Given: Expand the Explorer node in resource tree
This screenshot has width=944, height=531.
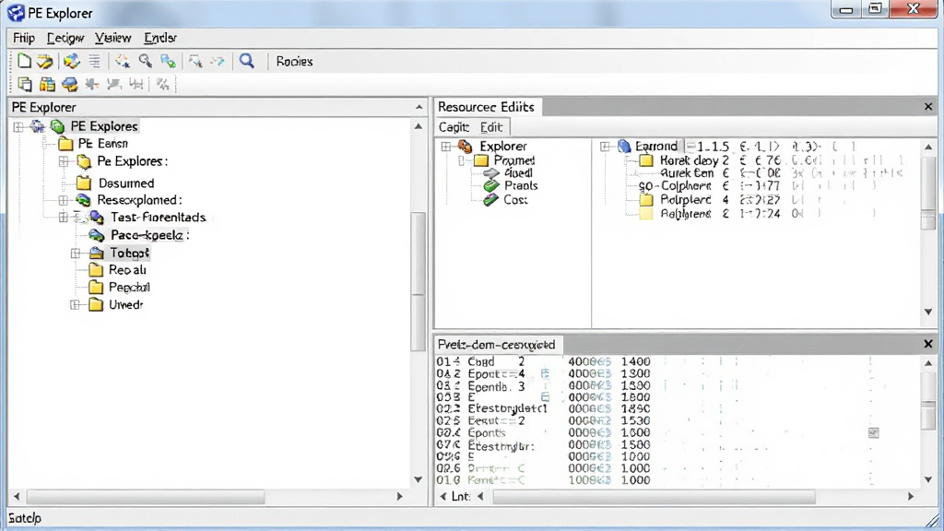Looking at the screenshot, I should [446, 147].
